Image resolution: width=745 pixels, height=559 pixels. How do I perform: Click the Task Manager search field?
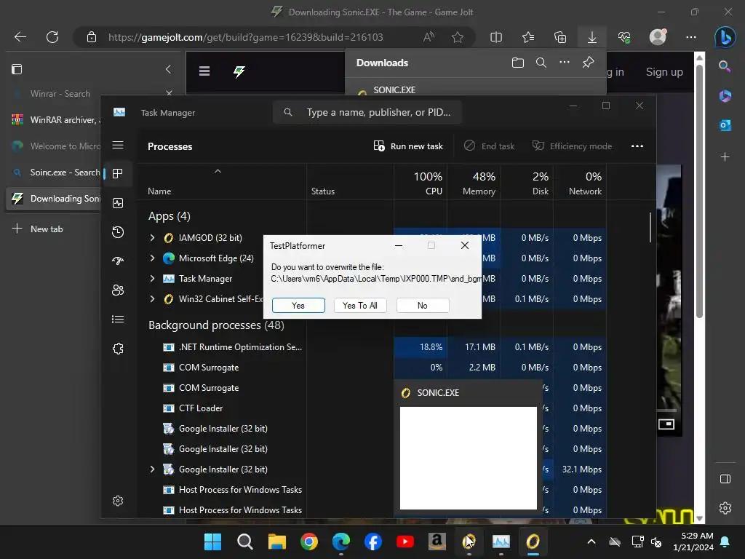pos(367,112)
